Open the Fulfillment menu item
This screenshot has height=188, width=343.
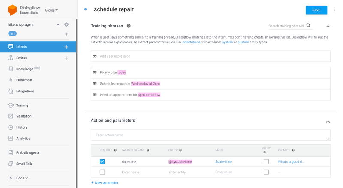24,80
